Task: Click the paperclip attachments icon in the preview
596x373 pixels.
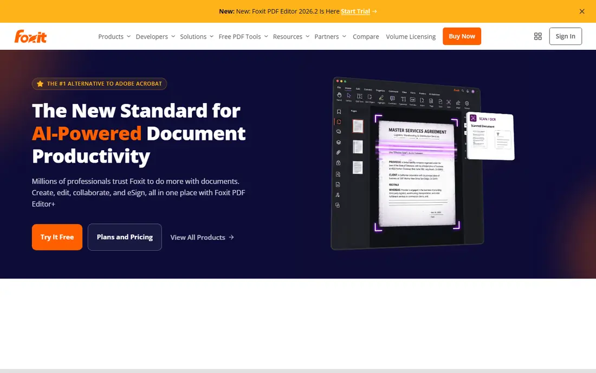Action: coord(338,152)
